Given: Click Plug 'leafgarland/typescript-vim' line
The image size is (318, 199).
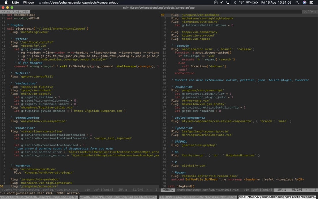Looking at the screenshot, I should pos(200,131).
